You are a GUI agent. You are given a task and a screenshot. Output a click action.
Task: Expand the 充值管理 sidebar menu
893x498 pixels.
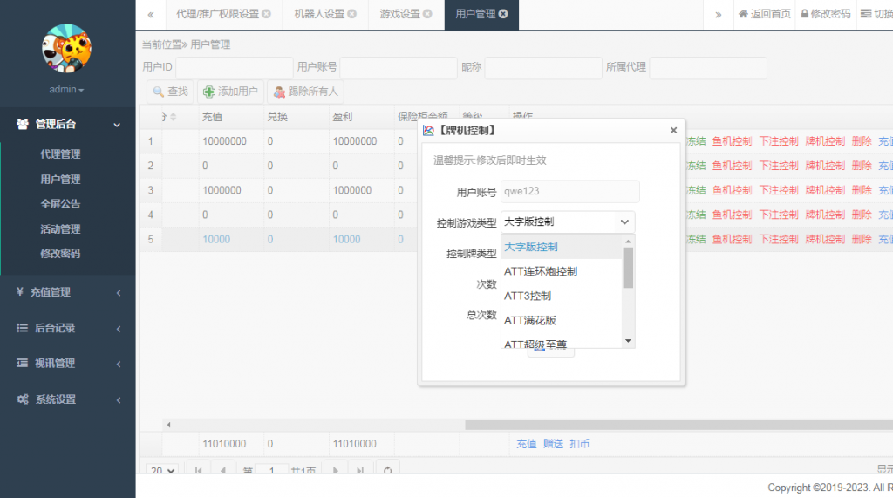pos(67,292)
